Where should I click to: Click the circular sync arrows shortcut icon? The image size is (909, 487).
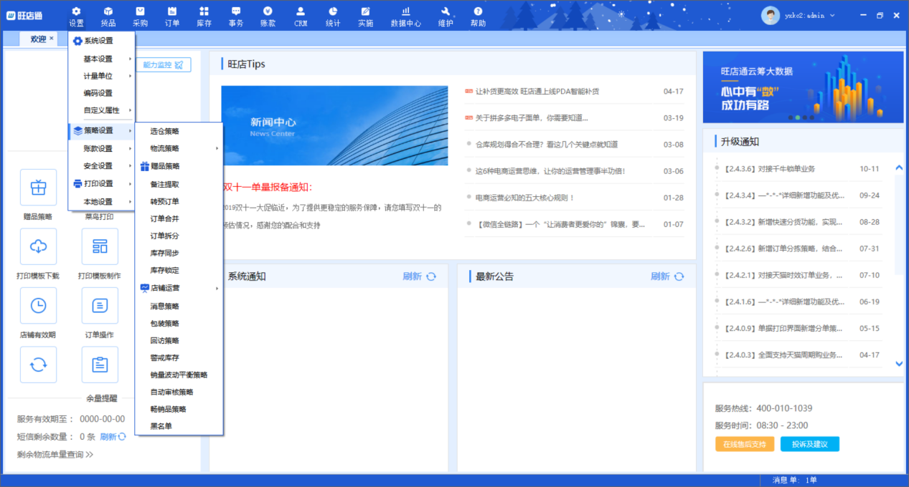(38, 365)
